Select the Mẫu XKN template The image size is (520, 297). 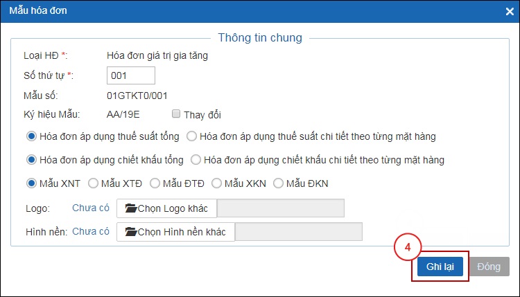[x=216, y=183]
